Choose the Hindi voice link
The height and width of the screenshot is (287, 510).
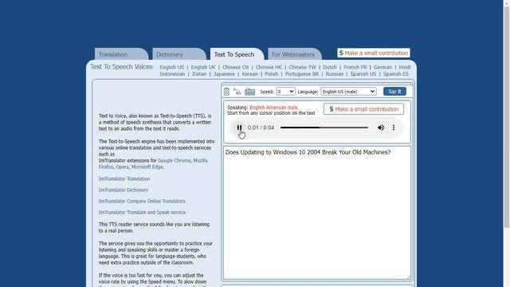(405, 67)
